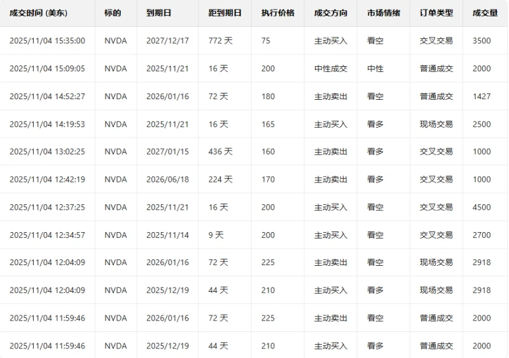This screenshot has width=509, height=358.
Task: Select the 772 天 days-to-expiry cell
Action: [220, 41]
